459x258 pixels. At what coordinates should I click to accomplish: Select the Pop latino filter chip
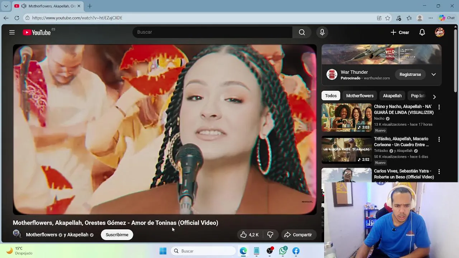click(x=418, y=96)
